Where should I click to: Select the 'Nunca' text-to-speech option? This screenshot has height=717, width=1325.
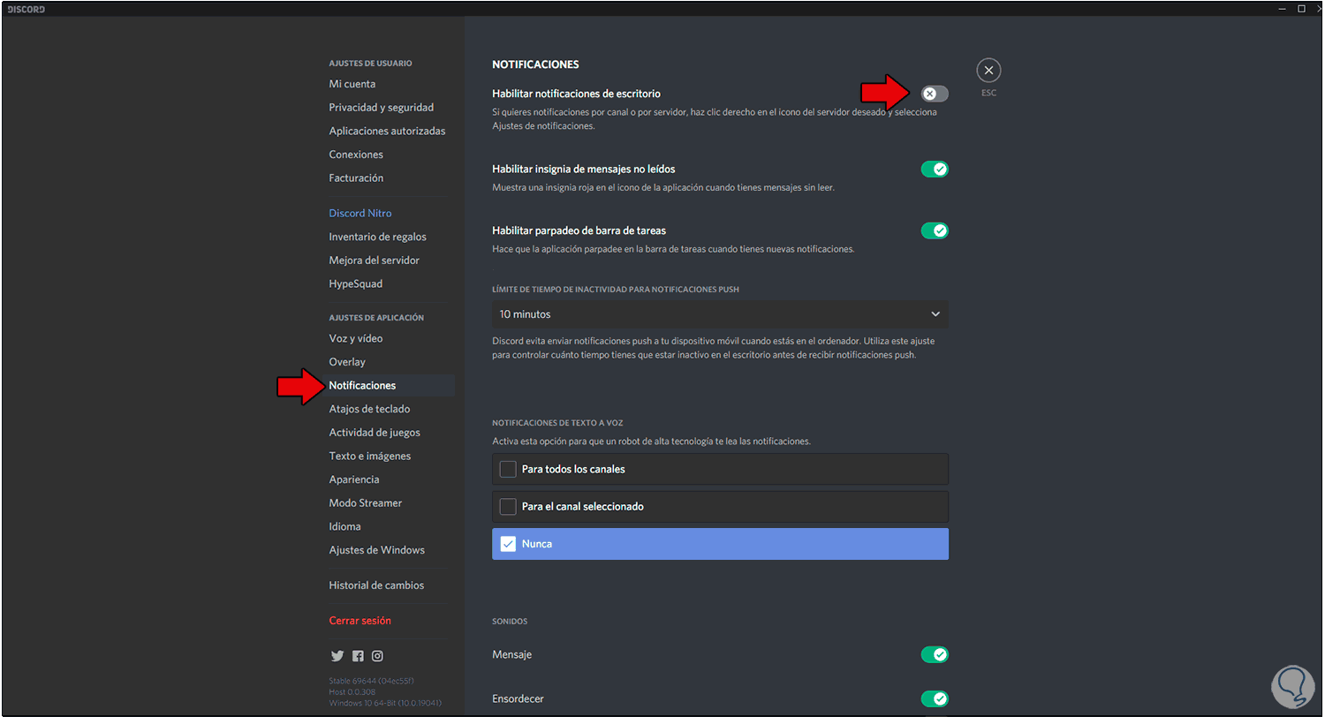tap(719, 544)
